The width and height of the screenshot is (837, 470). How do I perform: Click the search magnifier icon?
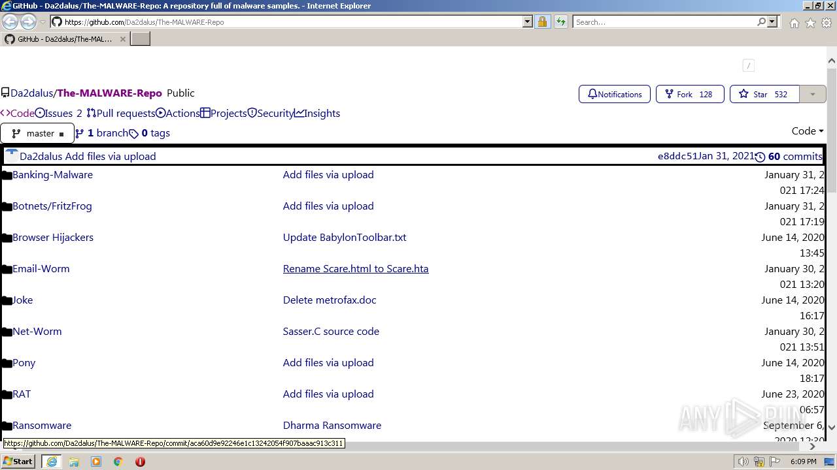click(x=761, y=22)
